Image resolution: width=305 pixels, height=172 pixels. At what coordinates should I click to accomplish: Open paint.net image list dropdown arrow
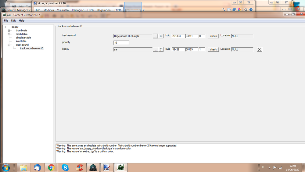[x=144, y=10]
